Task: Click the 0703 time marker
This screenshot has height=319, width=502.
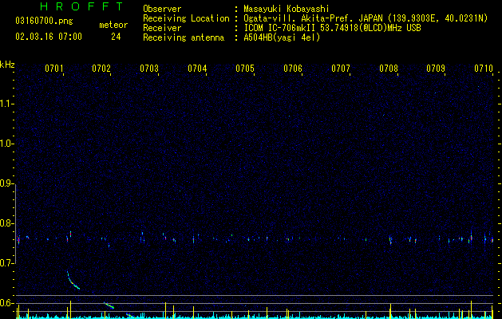Action: 149,69
